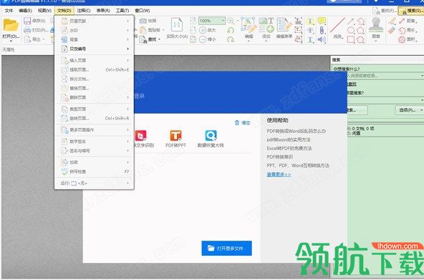424x280 pixels.
Task: Select the paperclip attachment tool
Action: [x=322, y=30]
